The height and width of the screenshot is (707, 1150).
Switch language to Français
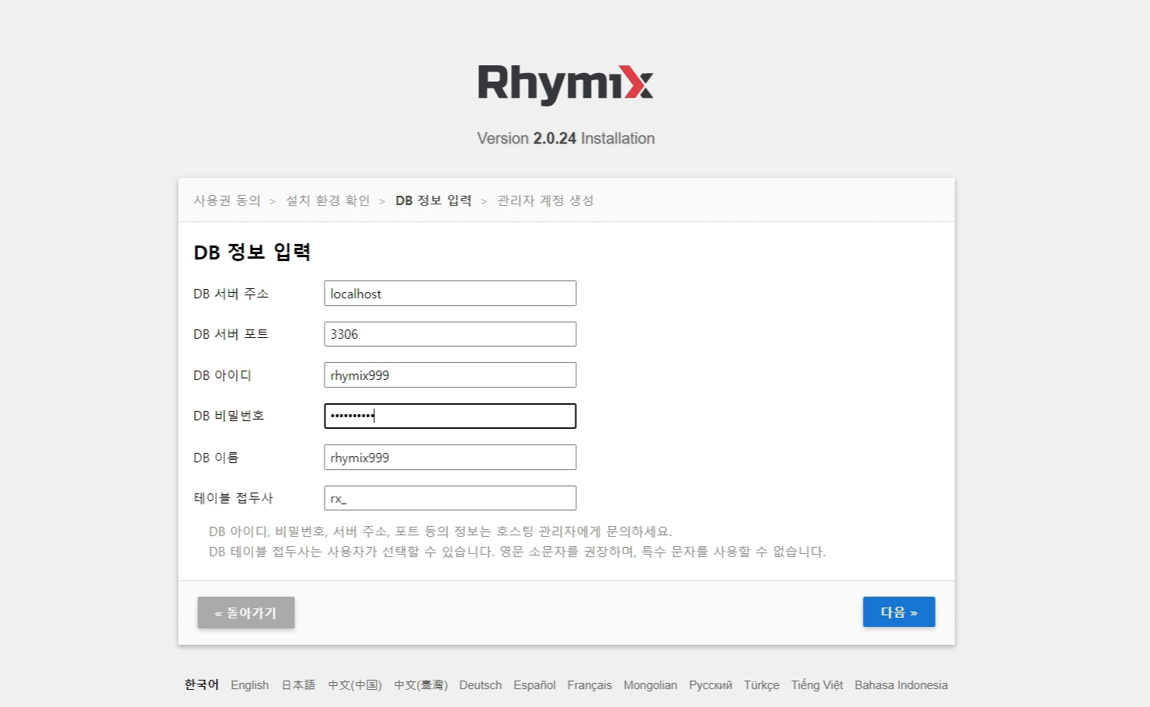(589, 685)
